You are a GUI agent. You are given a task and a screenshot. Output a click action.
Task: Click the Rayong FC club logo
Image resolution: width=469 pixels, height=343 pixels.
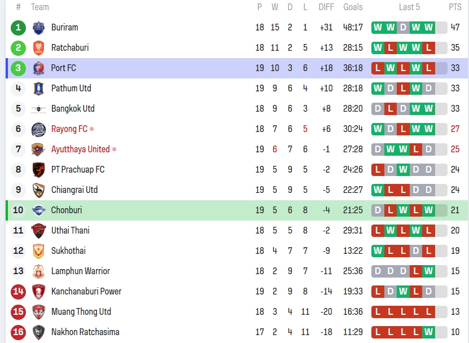(x=38, y=129)
